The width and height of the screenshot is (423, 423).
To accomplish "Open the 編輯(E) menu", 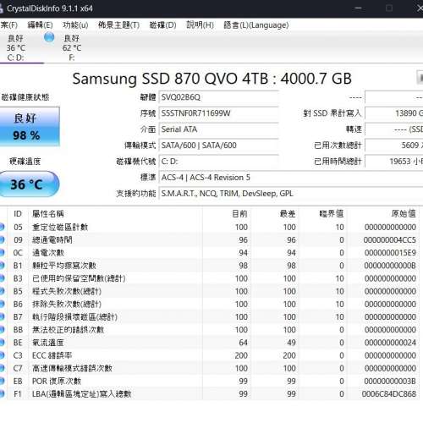I will click(x=40, y=25).
